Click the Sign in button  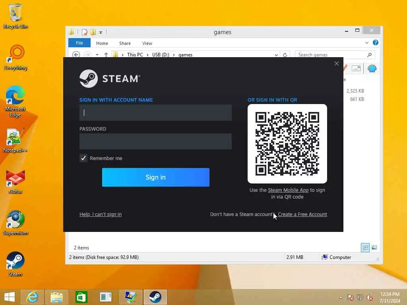155,177
